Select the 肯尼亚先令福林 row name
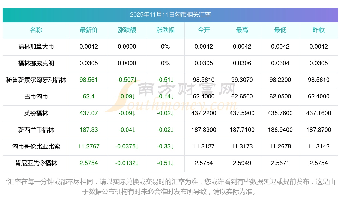Screen dimensions: 341x200 point(36,163)
